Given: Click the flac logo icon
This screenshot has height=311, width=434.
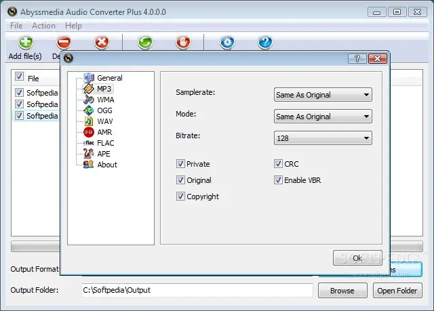Looking at the screenshot, I should [x=89, y=143].
